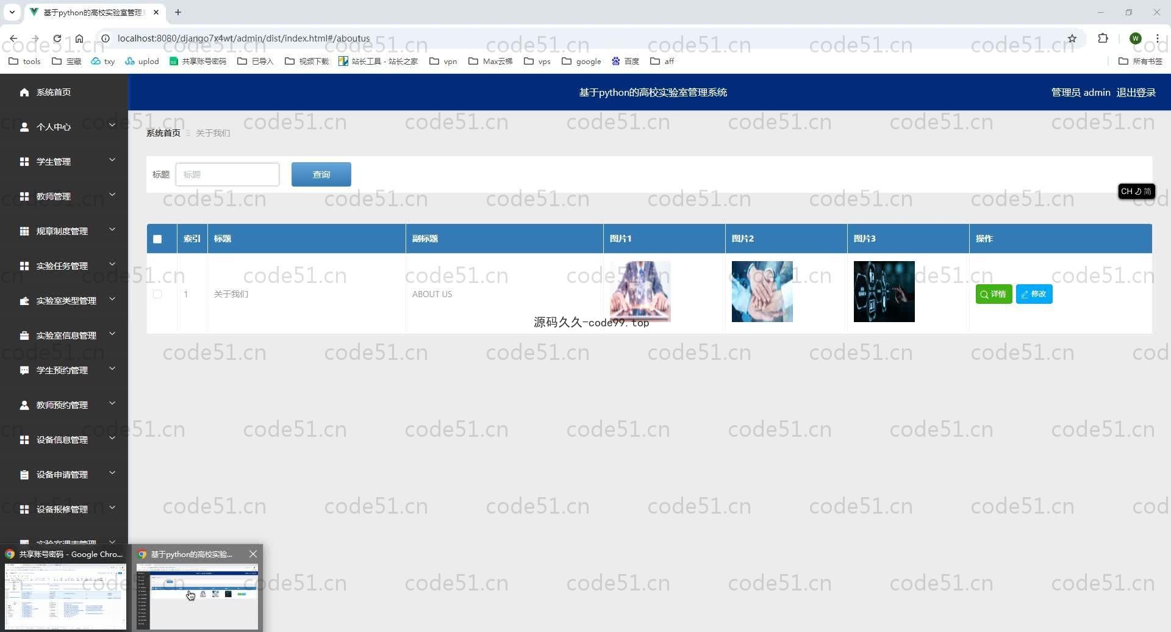Open the tab search dropdown arrow
This screenshot has height=632, width=1171.
point(12,12)
